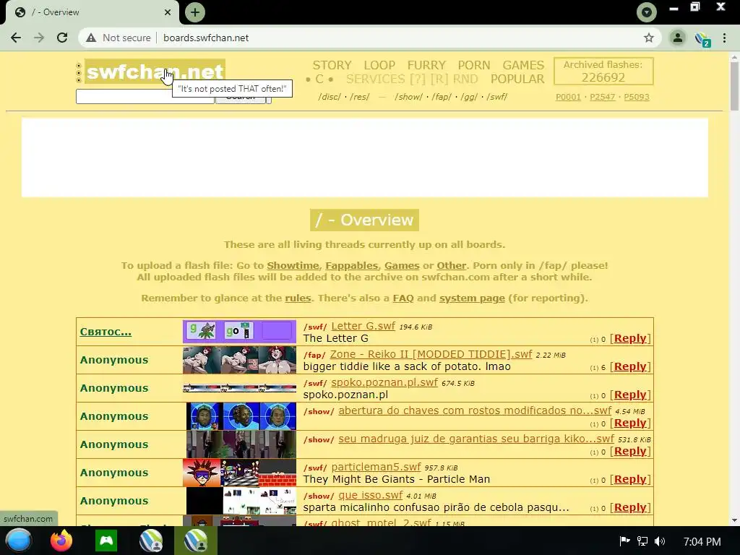Open the rules link
The image size is (740, 555).
tap(298, 298)
